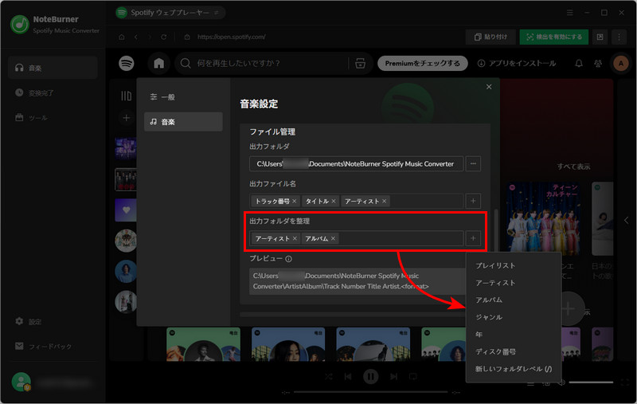
Task: Click the 貼り付け button
Action: tap(490, 37)
